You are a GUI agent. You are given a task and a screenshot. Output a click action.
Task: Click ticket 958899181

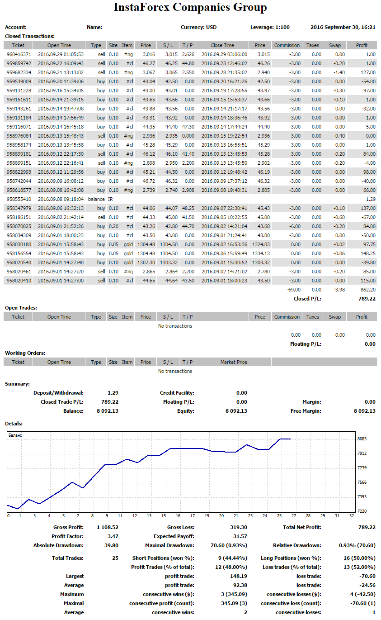(19, 154)
